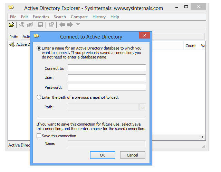Click the Properties toolbar icon
Image resolution: width=221 pixels, height=172 pixels.
(x=51, y=25)
